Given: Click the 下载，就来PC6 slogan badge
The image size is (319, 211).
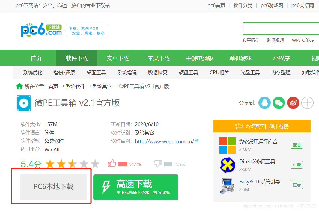Looking at the screenshot, I should click(87, 31).
